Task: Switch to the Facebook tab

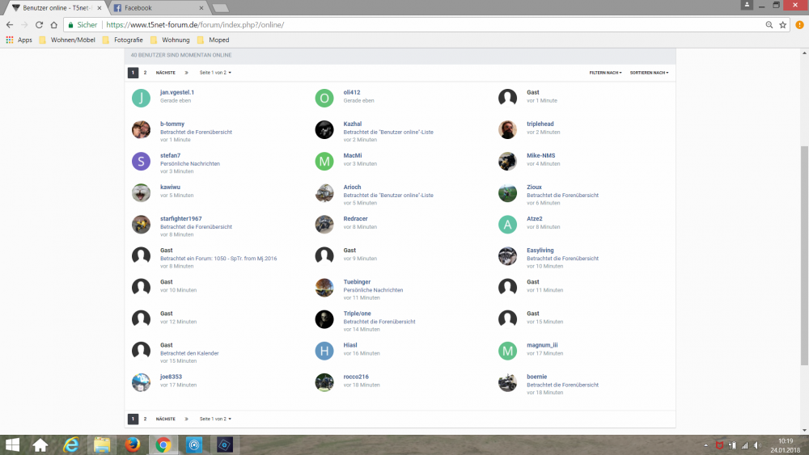Action: (158, 8)
